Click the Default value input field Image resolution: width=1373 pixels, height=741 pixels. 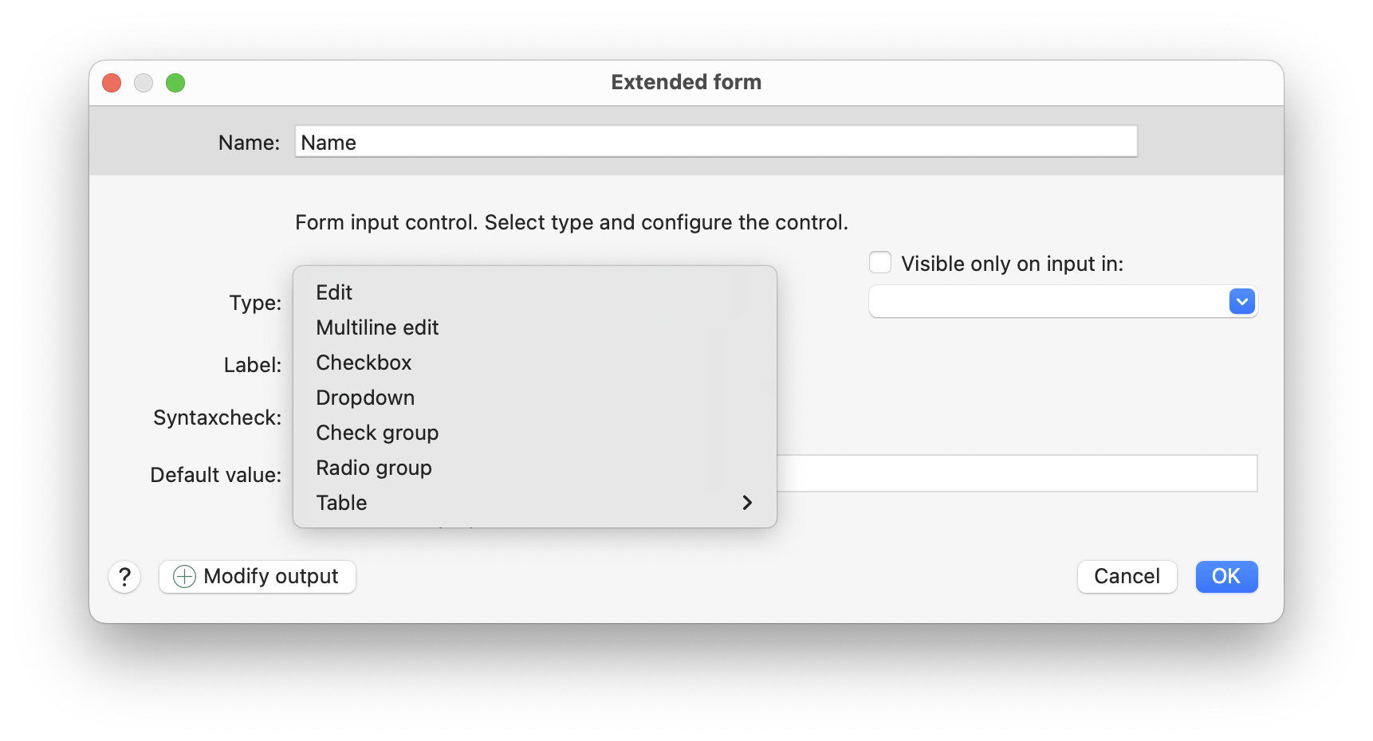(x=1017, y=473)
